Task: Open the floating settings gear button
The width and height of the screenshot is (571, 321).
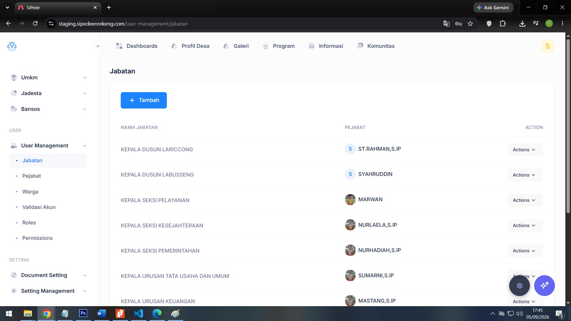Action: [519, 286]
